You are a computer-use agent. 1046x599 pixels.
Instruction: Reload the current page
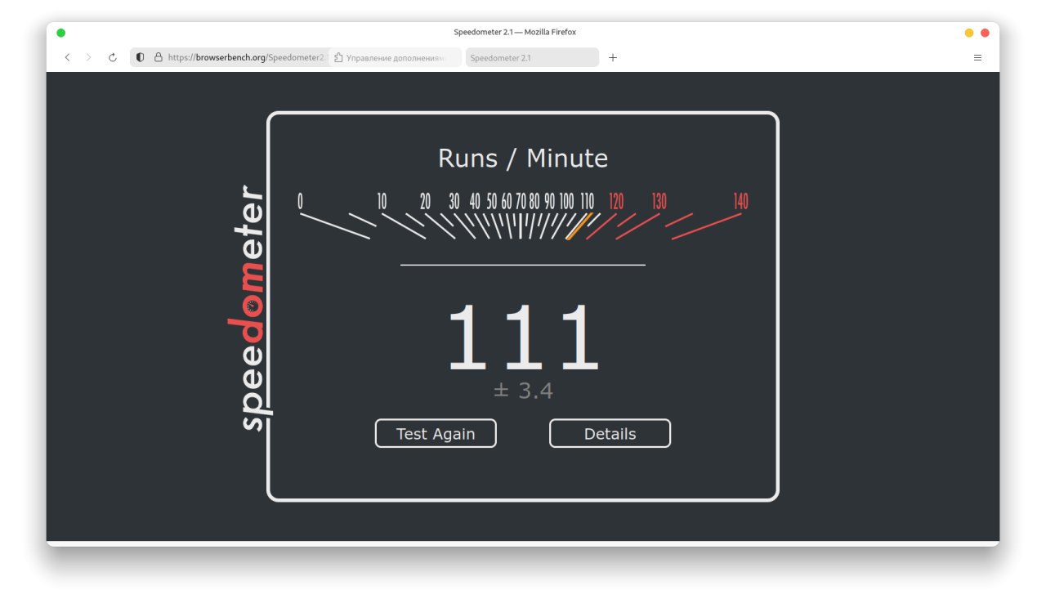[113, 57]
